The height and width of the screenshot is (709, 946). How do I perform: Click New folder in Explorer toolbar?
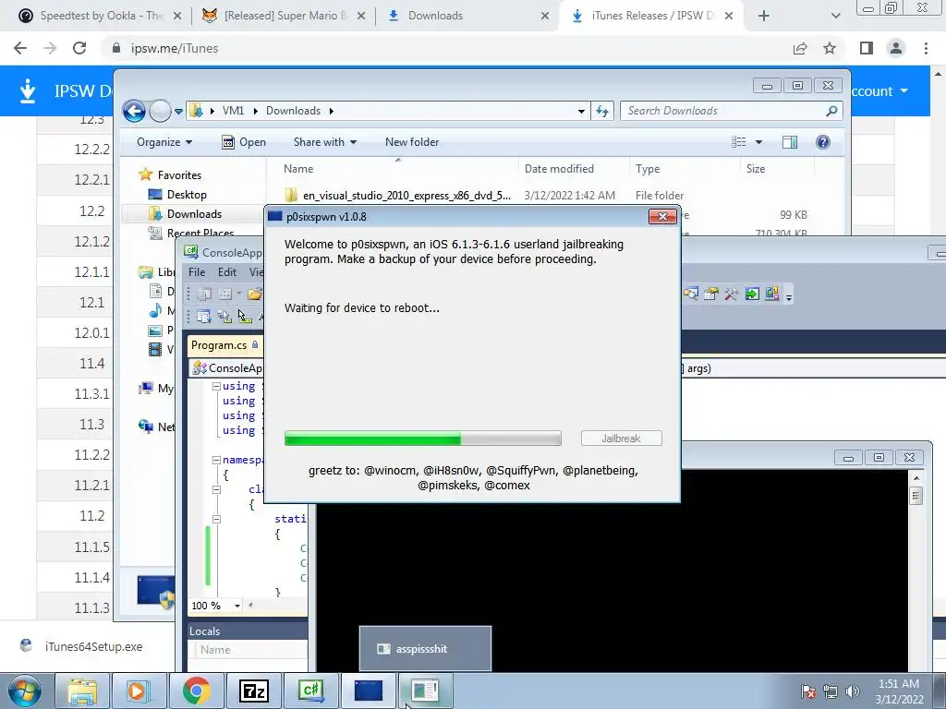click(412, 142)
